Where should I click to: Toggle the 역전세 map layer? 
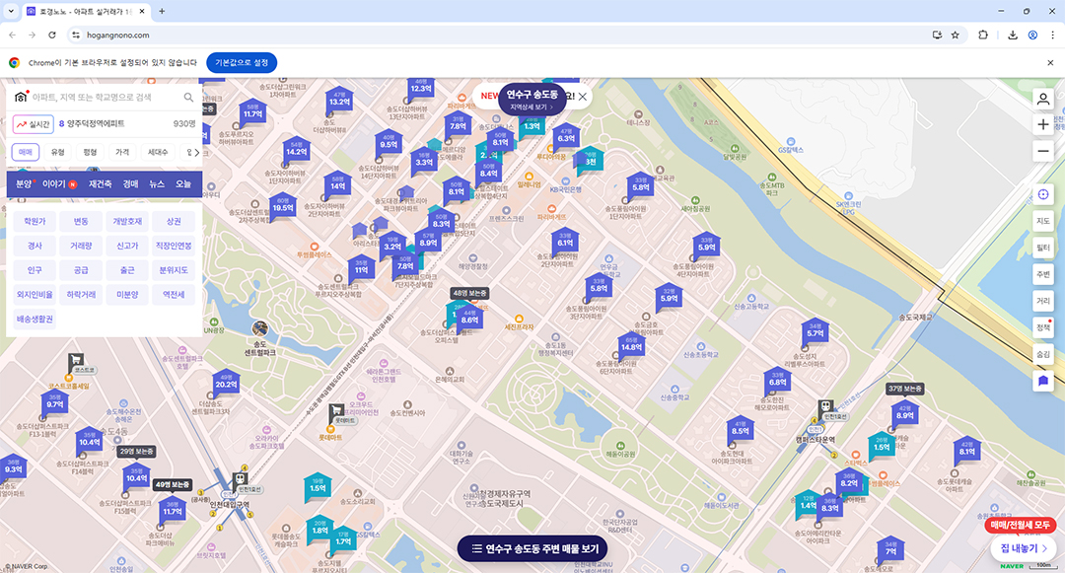[174, 295]
